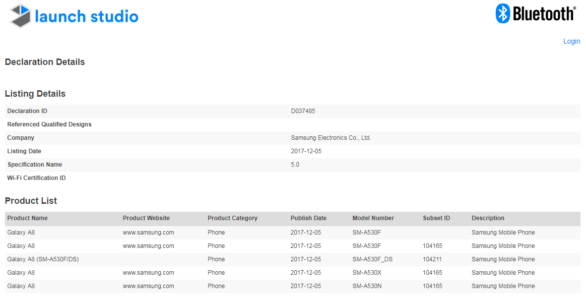The width and height of the screenshot is (586, 298).
Task: Click Galaxy A8 name in the SM-A530X row
Action: pyautogui.click(x=21, y=273)
